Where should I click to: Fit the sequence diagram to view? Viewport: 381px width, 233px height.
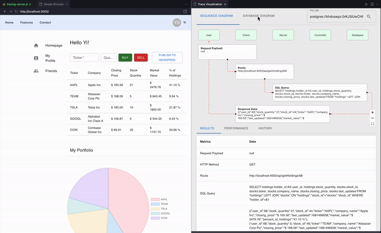click(x=373, y=124)
